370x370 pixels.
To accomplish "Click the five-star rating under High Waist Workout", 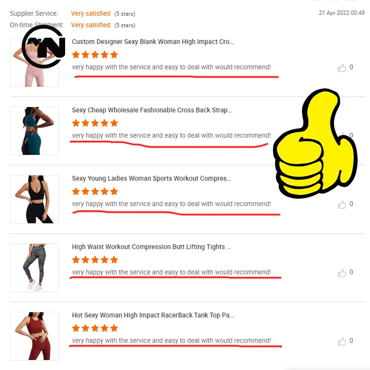I will pyautogui.click(x=95, y=260).
